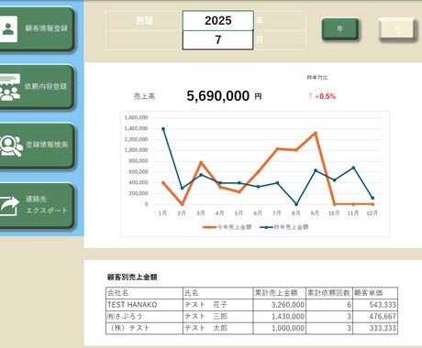Click the blue data point at 1月 peak
This screenshot has width=422, height=348.
(x=163, y=129)
